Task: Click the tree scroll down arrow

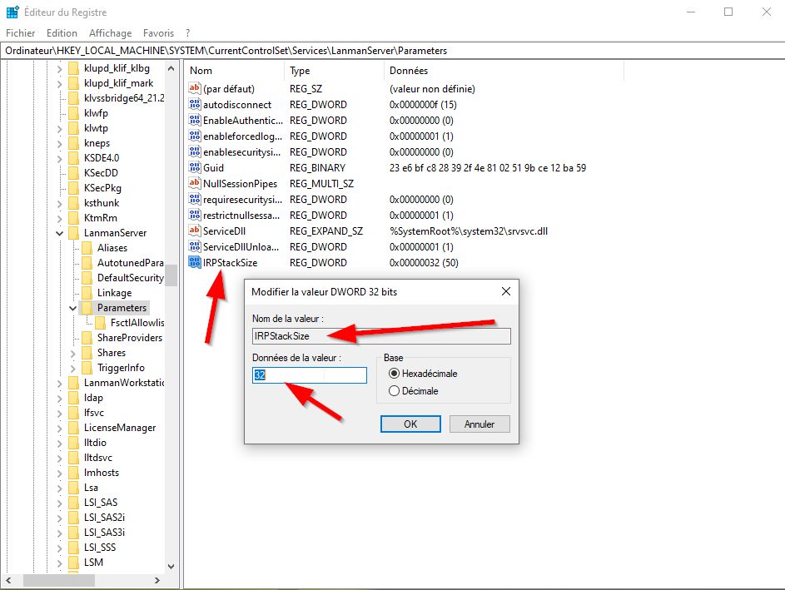Action: 171,567
